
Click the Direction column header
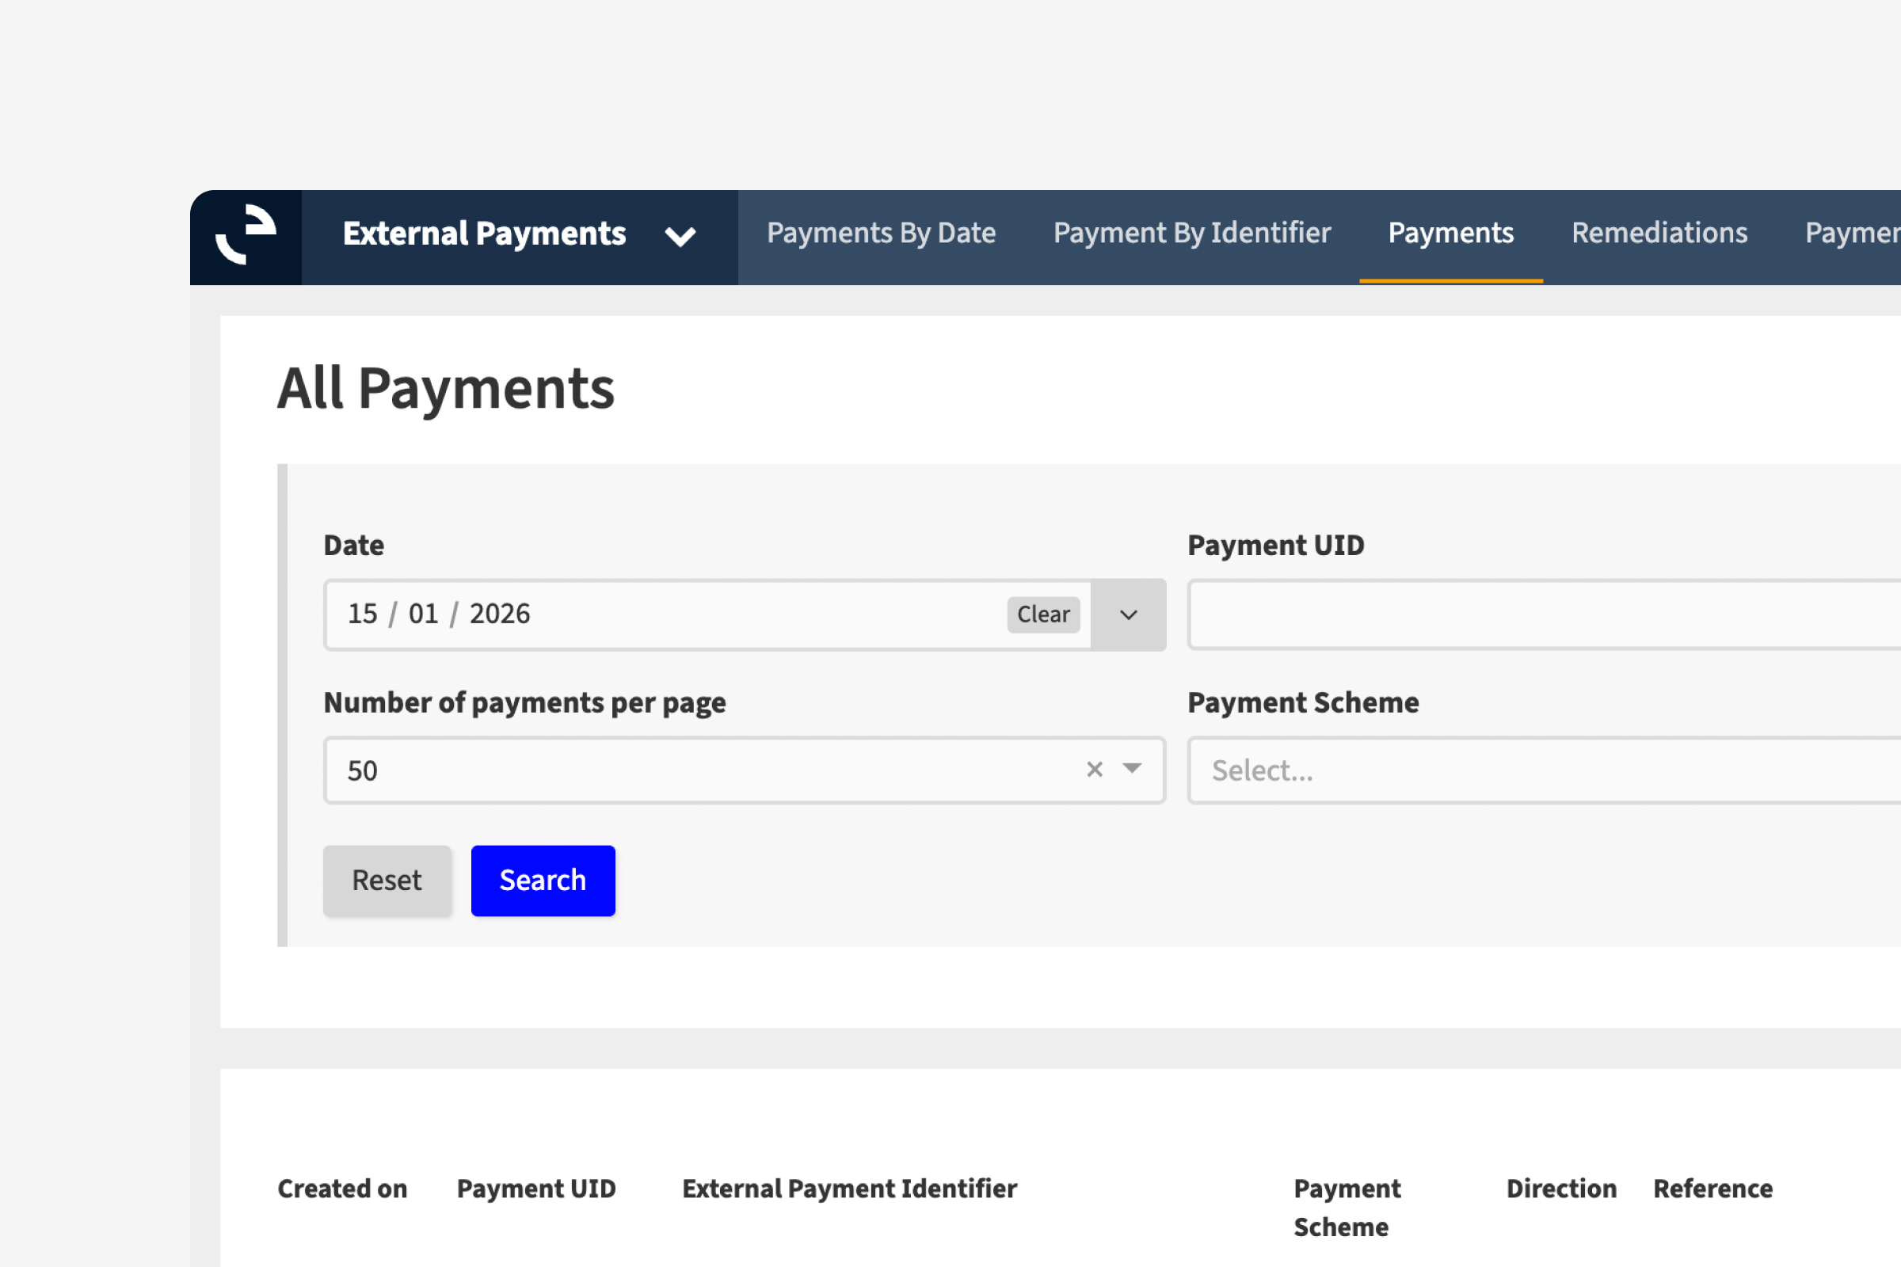(x=1560, y=1189)
